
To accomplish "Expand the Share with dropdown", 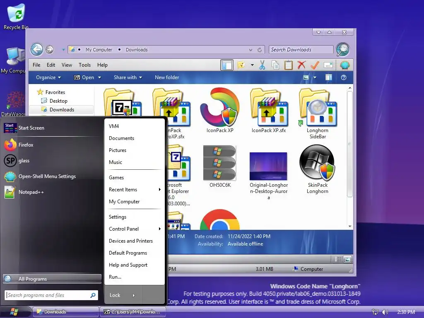I will (x=128, y=77).
